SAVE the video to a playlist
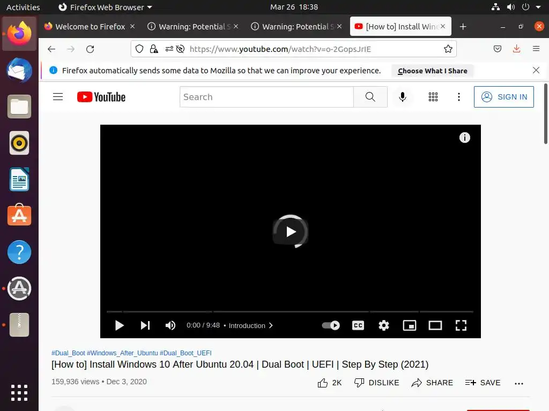Screen dimensions: 549x411 483,383
